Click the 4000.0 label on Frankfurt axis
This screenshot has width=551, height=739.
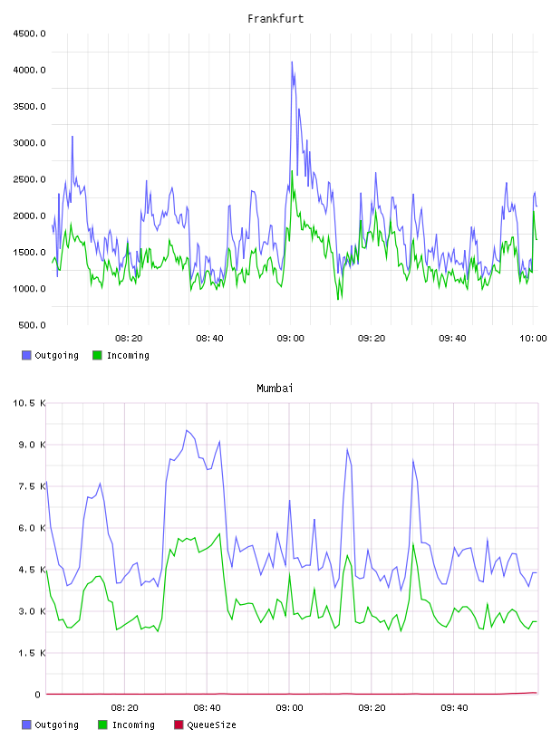(x=29, y=70)
